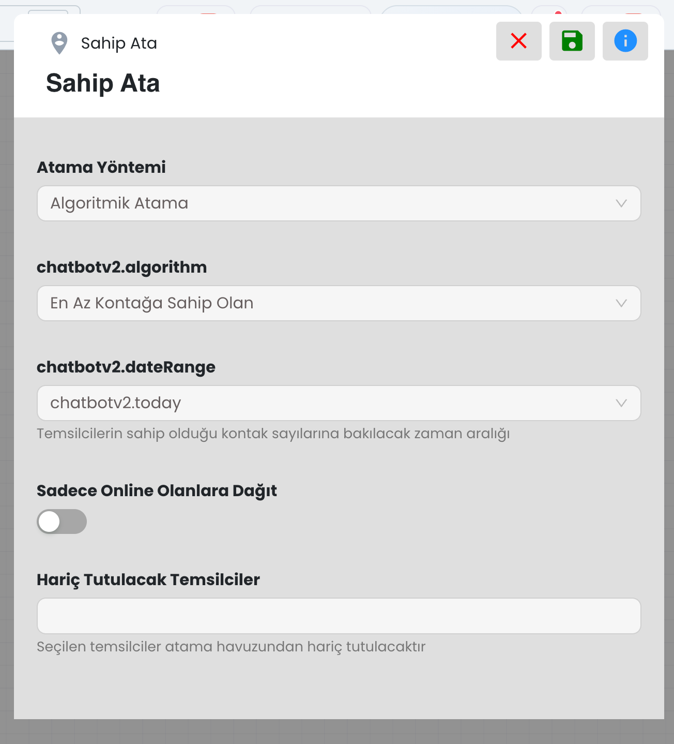The width and height of the screenshot is (674, 744).
Task: Click the chevron on En Az Kontağa Sahip Olan
Action: pos(621,303)
